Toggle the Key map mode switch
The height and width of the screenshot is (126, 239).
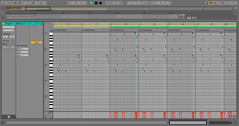[216, 3]
